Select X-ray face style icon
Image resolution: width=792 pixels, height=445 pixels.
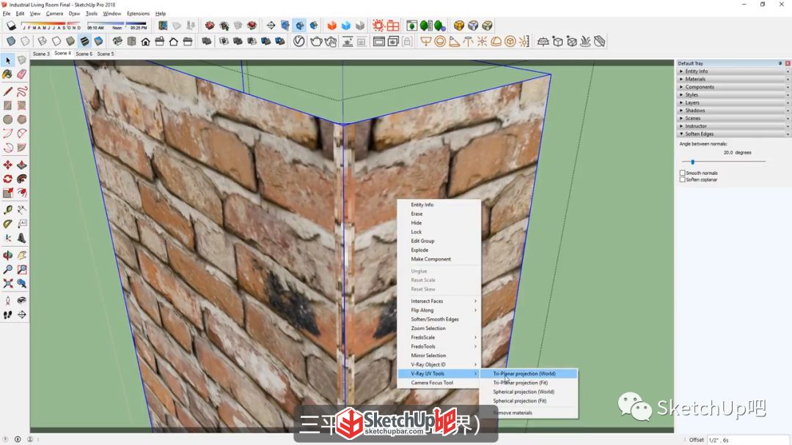pos(10,41)
